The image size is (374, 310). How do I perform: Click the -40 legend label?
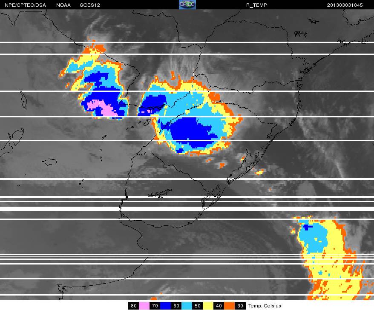tap(219, 306)
